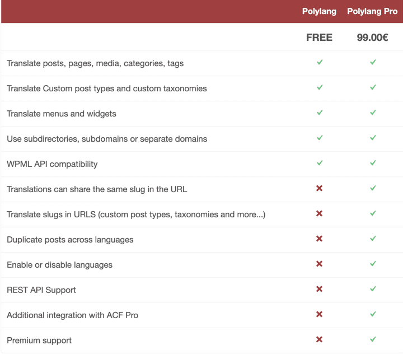Click red X for Enable or disable languages
The image size is (403, 354).
320,264
